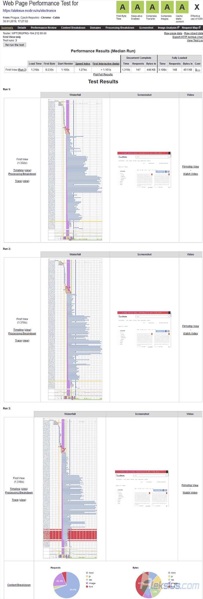
Task: Open the Run 3 waterfall chart thumbnail
Action: coord(70,489)
